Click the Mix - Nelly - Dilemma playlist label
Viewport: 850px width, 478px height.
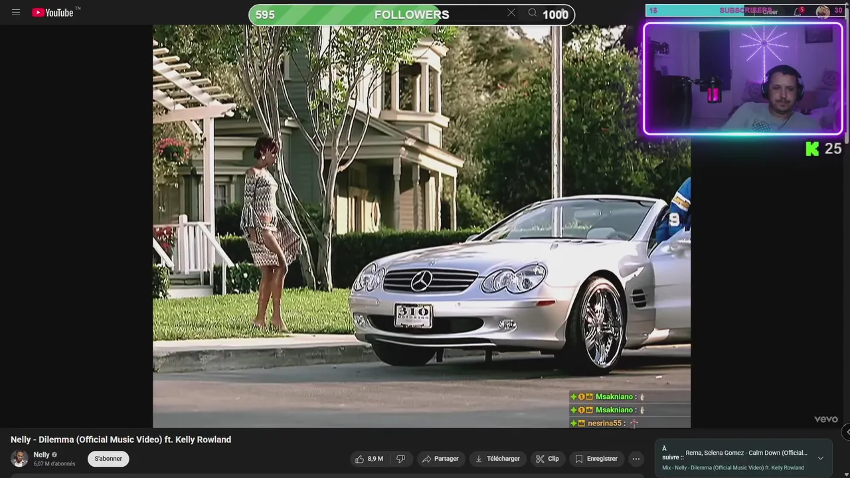point(733,467)
